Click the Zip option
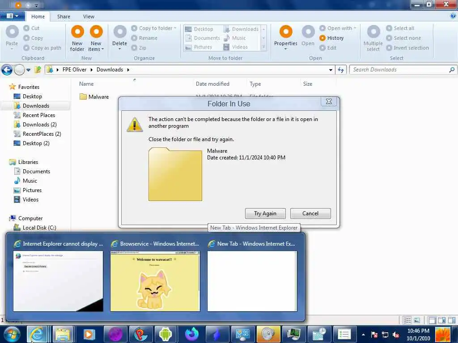The image size is (458, 343). point(139,48)
